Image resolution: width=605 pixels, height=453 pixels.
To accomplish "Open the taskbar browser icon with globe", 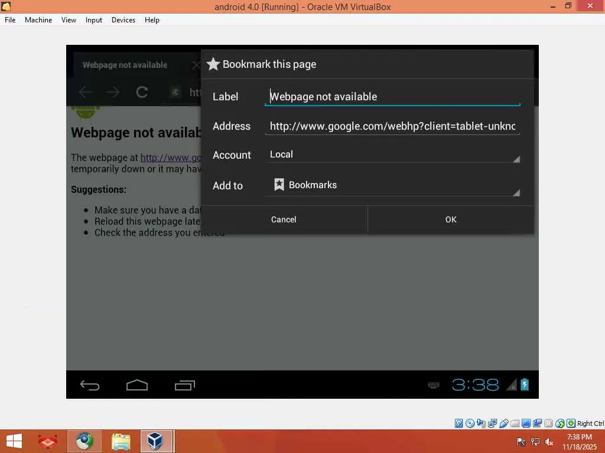I will point(84,441).
